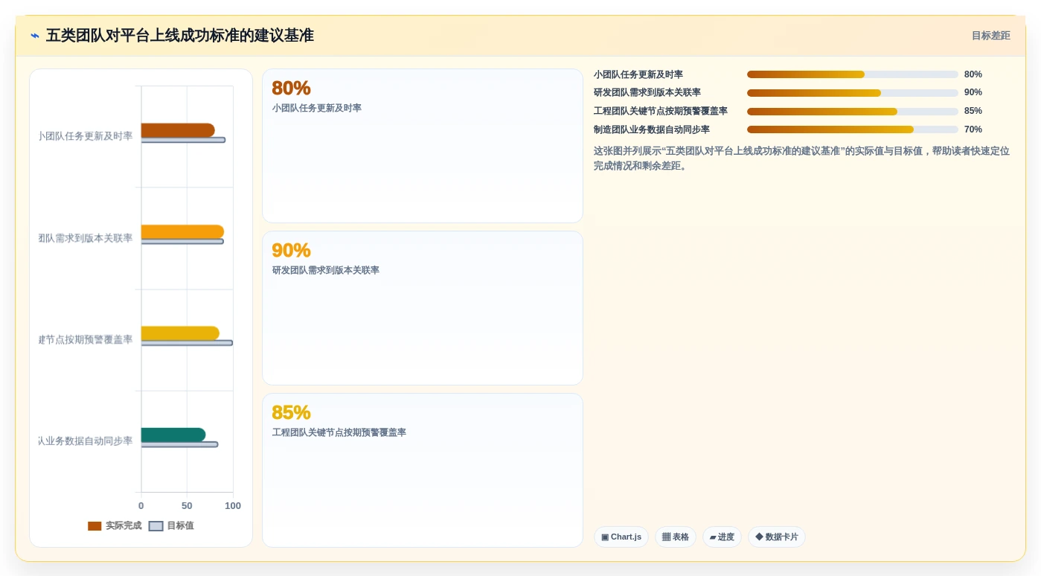Click the x-axis tick label 50
The height and width of the screenshot is (576, 1041).
187,506
